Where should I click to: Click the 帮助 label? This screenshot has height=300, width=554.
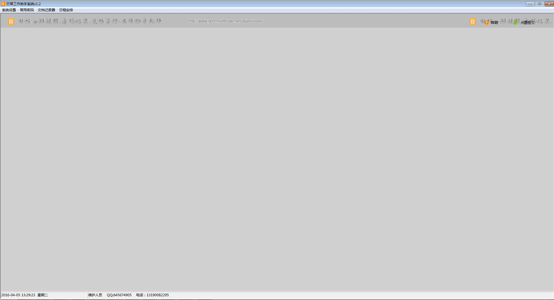pyautogui.click(x=494, y=22)
